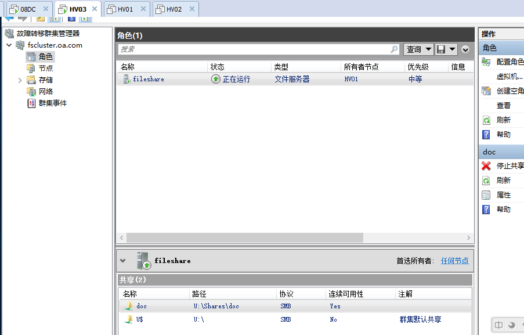The height and width of the screenshot is (335, 524).
Task: Open the 查询 dropdown
Action: pyautogui.click(x=418, y=49)
